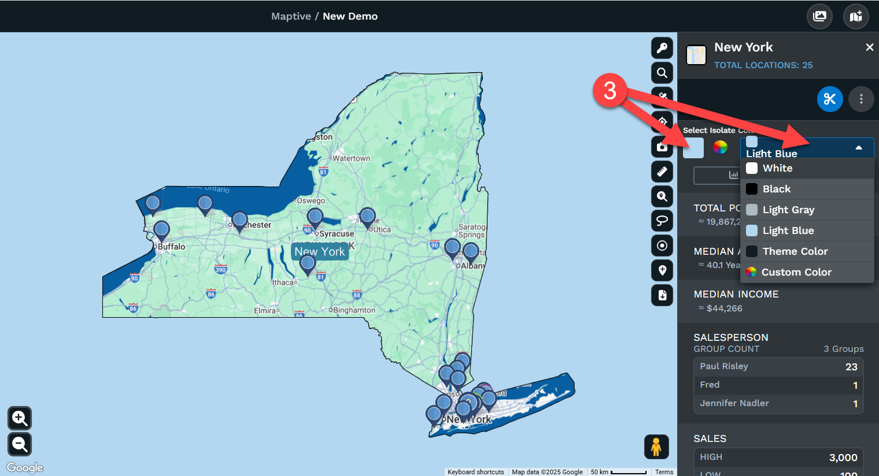
Task: Click the 3 Groups count text
Action: [844, 349]
